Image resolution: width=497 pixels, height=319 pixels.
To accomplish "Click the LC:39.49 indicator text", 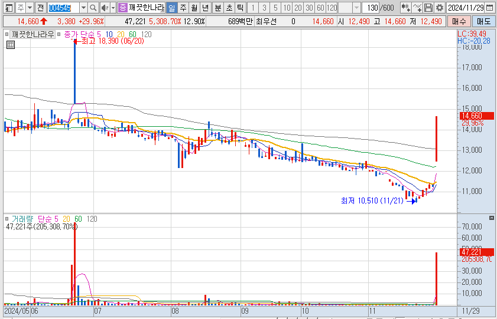I will pyautogui.click(x=472, y=34).
